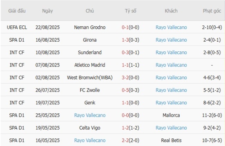Screen dimensions: 225x146
Task: Click the Sunderland home team name
Action: [90, 52]
